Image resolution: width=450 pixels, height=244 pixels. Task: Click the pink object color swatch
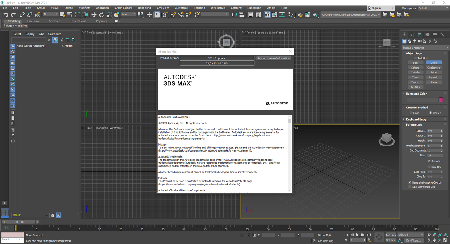point(441,100)
